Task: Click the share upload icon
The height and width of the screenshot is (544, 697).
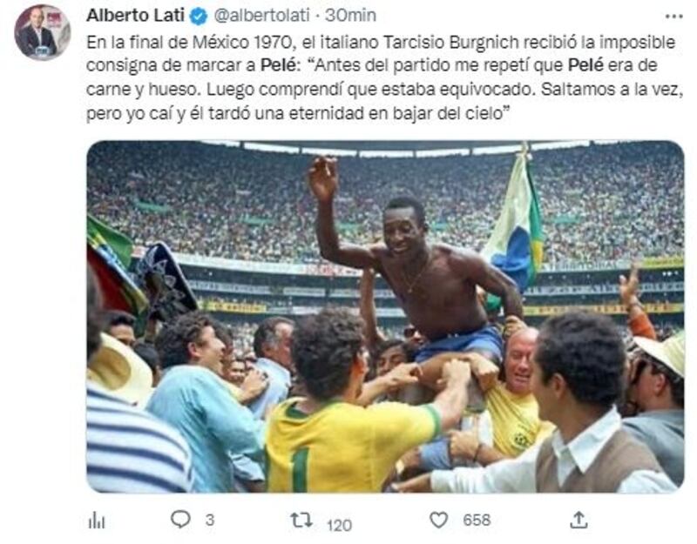Action: click(x=579, y=519)
